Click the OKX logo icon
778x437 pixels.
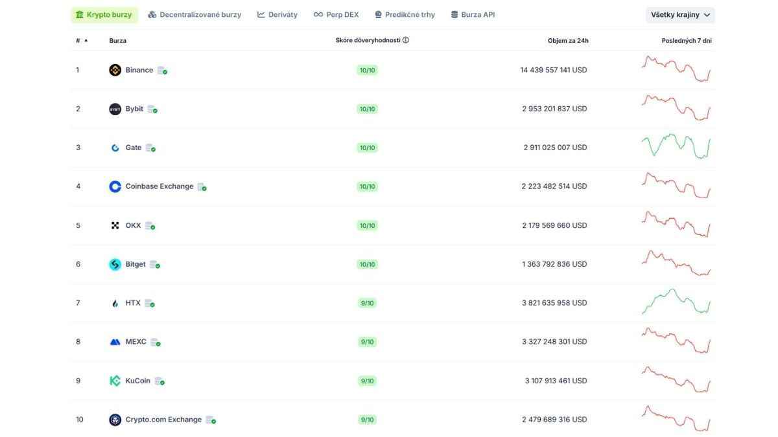(115, 225)
